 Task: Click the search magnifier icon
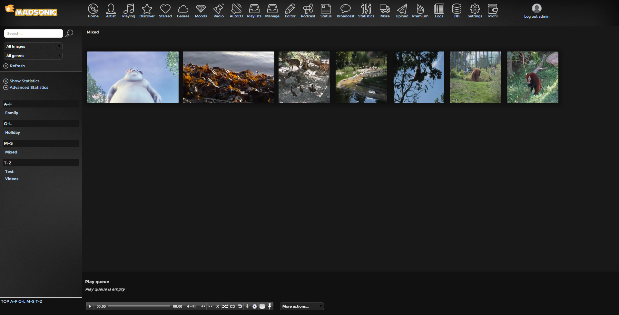pos(69,33)
